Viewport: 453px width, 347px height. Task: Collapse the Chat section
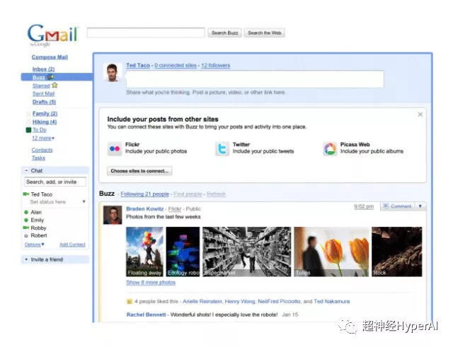tap(26, 171)
